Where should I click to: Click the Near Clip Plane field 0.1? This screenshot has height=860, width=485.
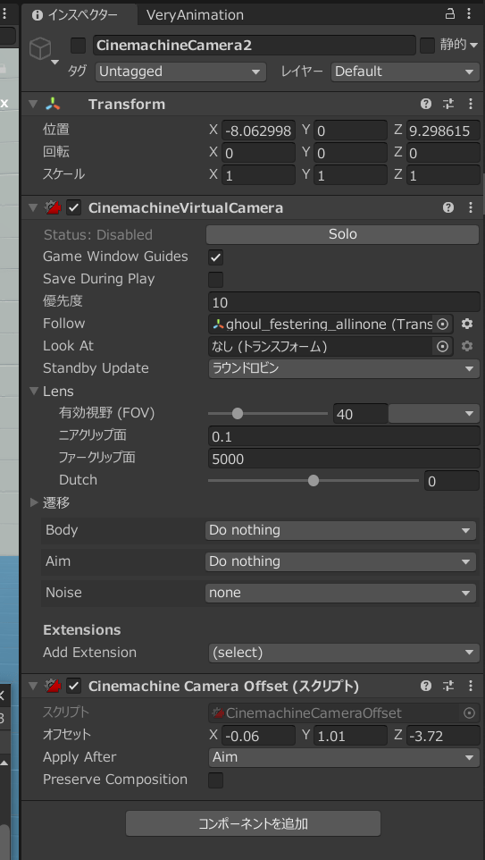point(344,436)
